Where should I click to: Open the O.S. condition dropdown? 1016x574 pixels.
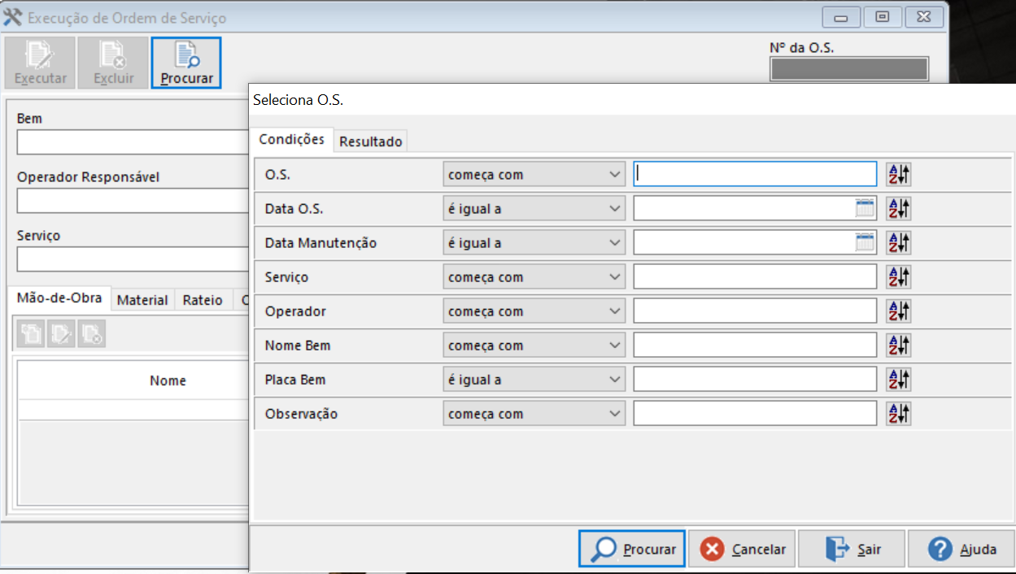click(x=534, y=174)
